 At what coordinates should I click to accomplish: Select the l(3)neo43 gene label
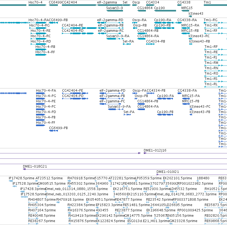pos(196,13)
